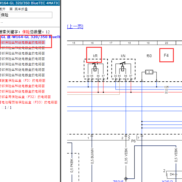Image resolution: width=182 pixels, height=182 pixels.
Task: Click the 菜单折叠 collapse menu icon
Action: [11, 9]
